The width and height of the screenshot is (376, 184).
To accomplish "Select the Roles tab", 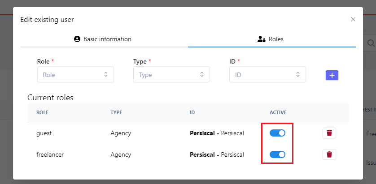I will coord(271,39).
